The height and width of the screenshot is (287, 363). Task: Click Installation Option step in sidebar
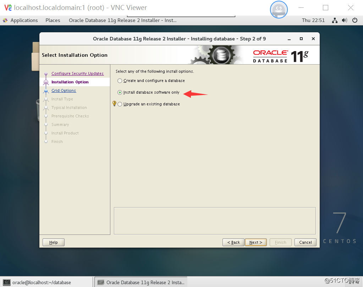pyautogui.click(x=70, y=82)
